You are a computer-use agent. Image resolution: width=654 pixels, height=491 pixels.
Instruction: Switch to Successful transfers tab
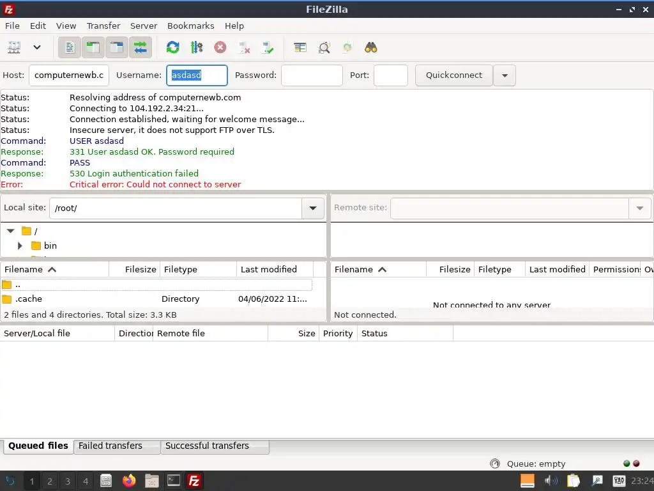215,446
